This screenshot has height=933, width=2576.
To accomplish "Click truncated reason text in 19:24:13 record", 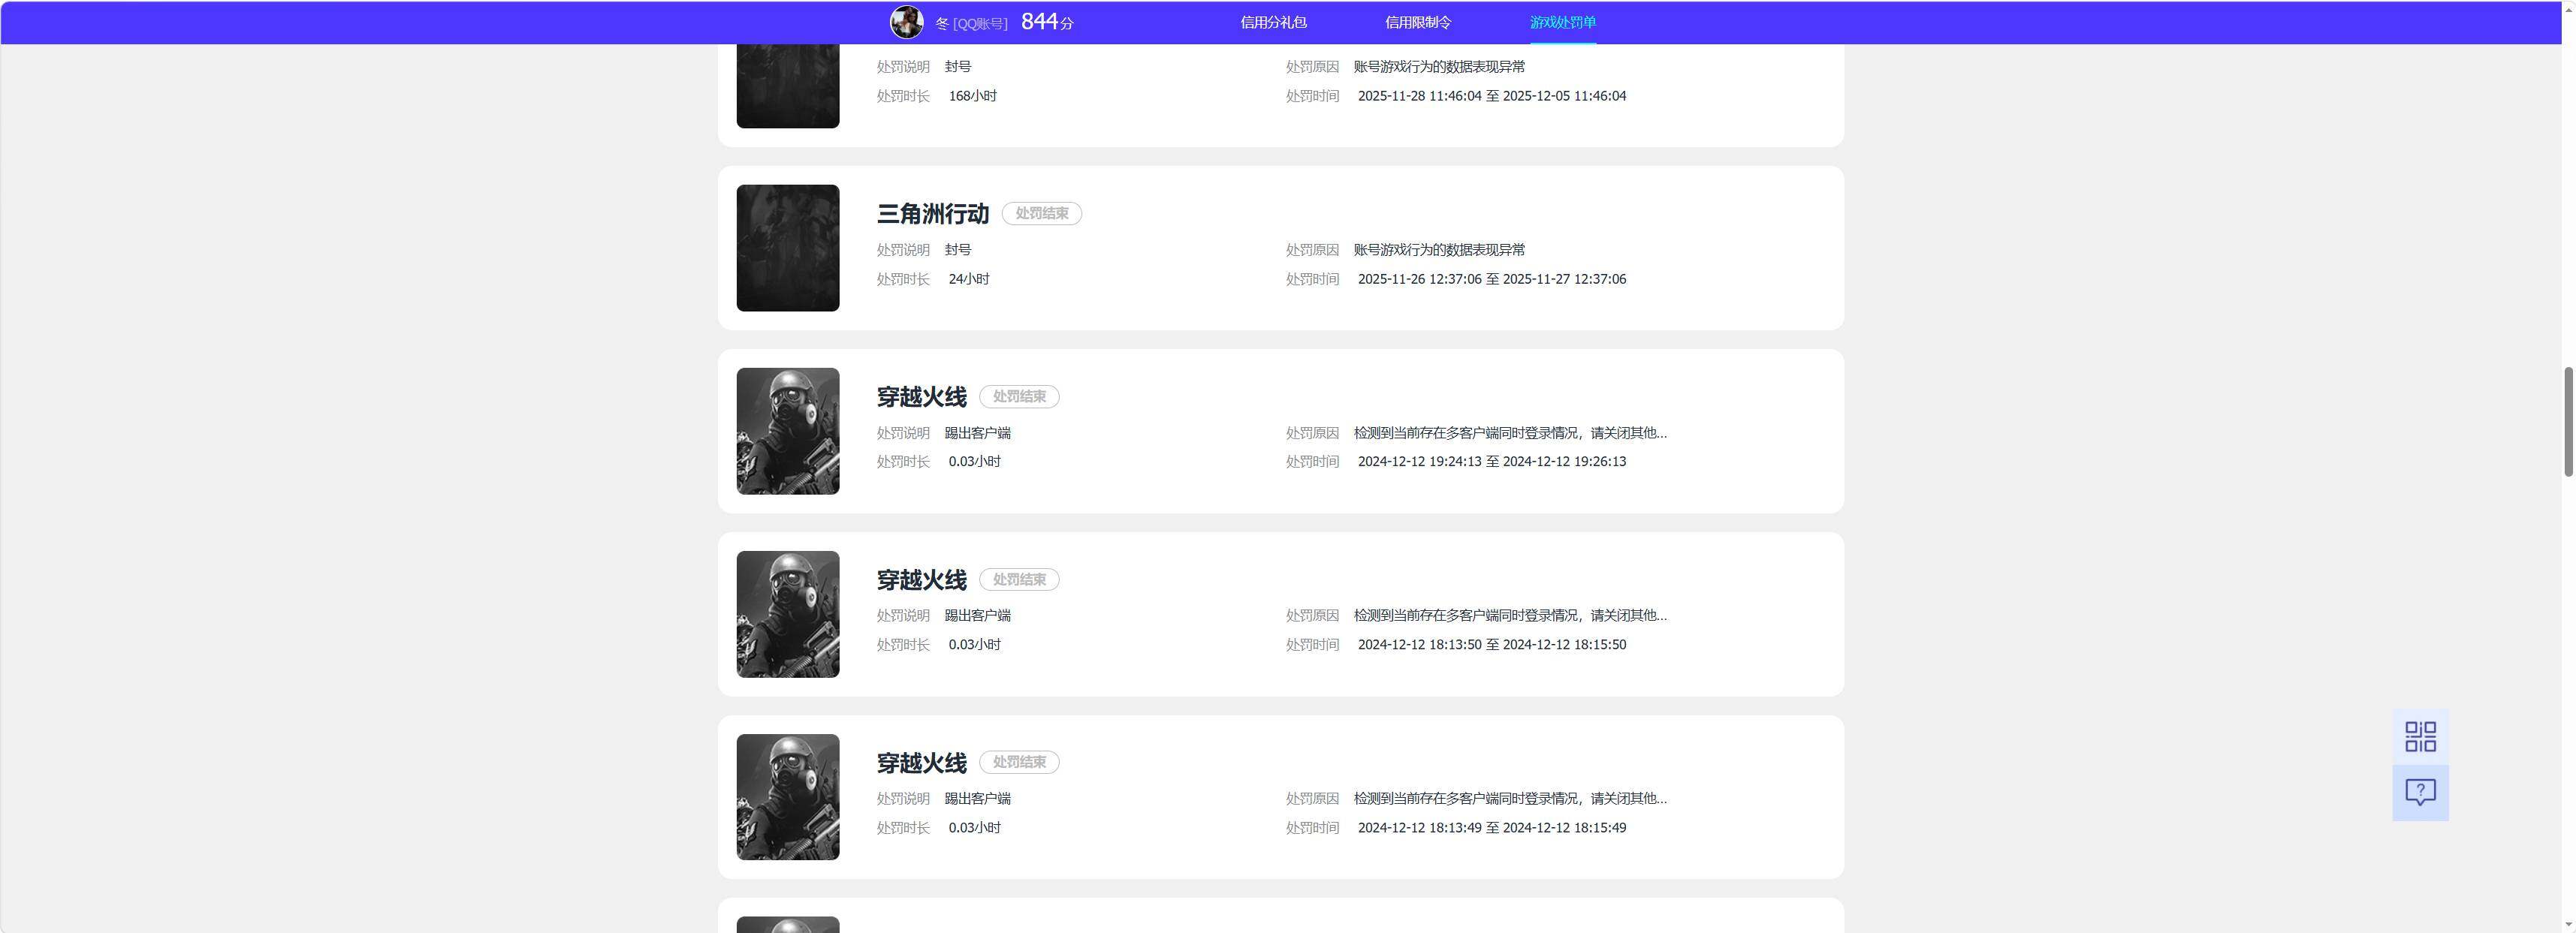I will pyautogui.click(x=1510, y=432).
